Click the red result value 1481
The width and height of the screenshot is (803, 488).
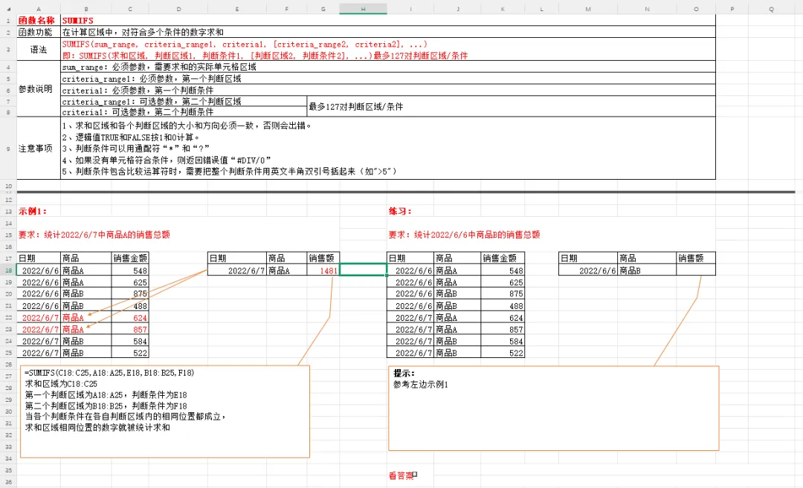click(323, 270)
